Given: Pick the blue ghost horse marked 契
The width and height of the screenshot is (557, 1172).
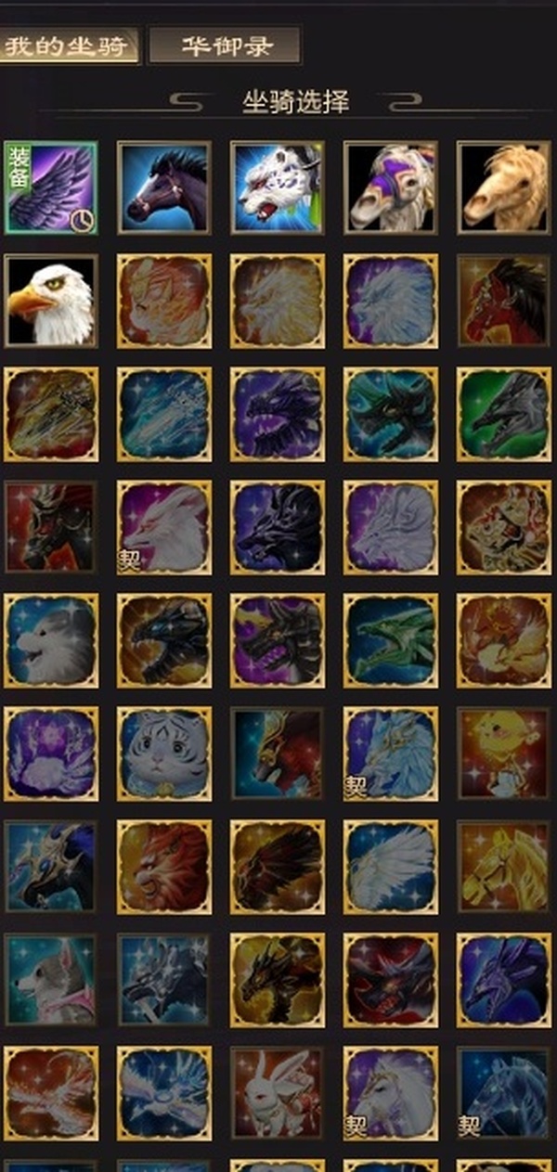Looking at the screenshot, I should coord(503,1093).
